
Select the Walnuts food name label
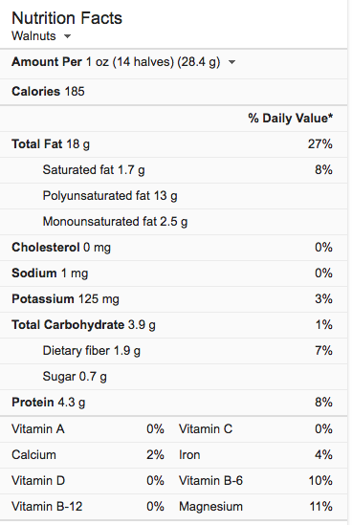(33, 35)
